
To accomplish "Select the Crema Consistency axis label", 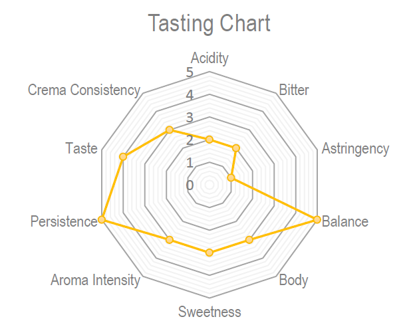I will tap(84, 90).
